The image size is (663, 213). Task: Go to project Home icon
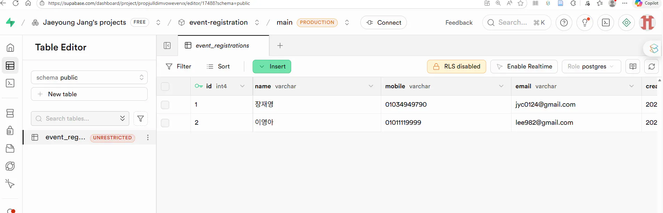10,48
